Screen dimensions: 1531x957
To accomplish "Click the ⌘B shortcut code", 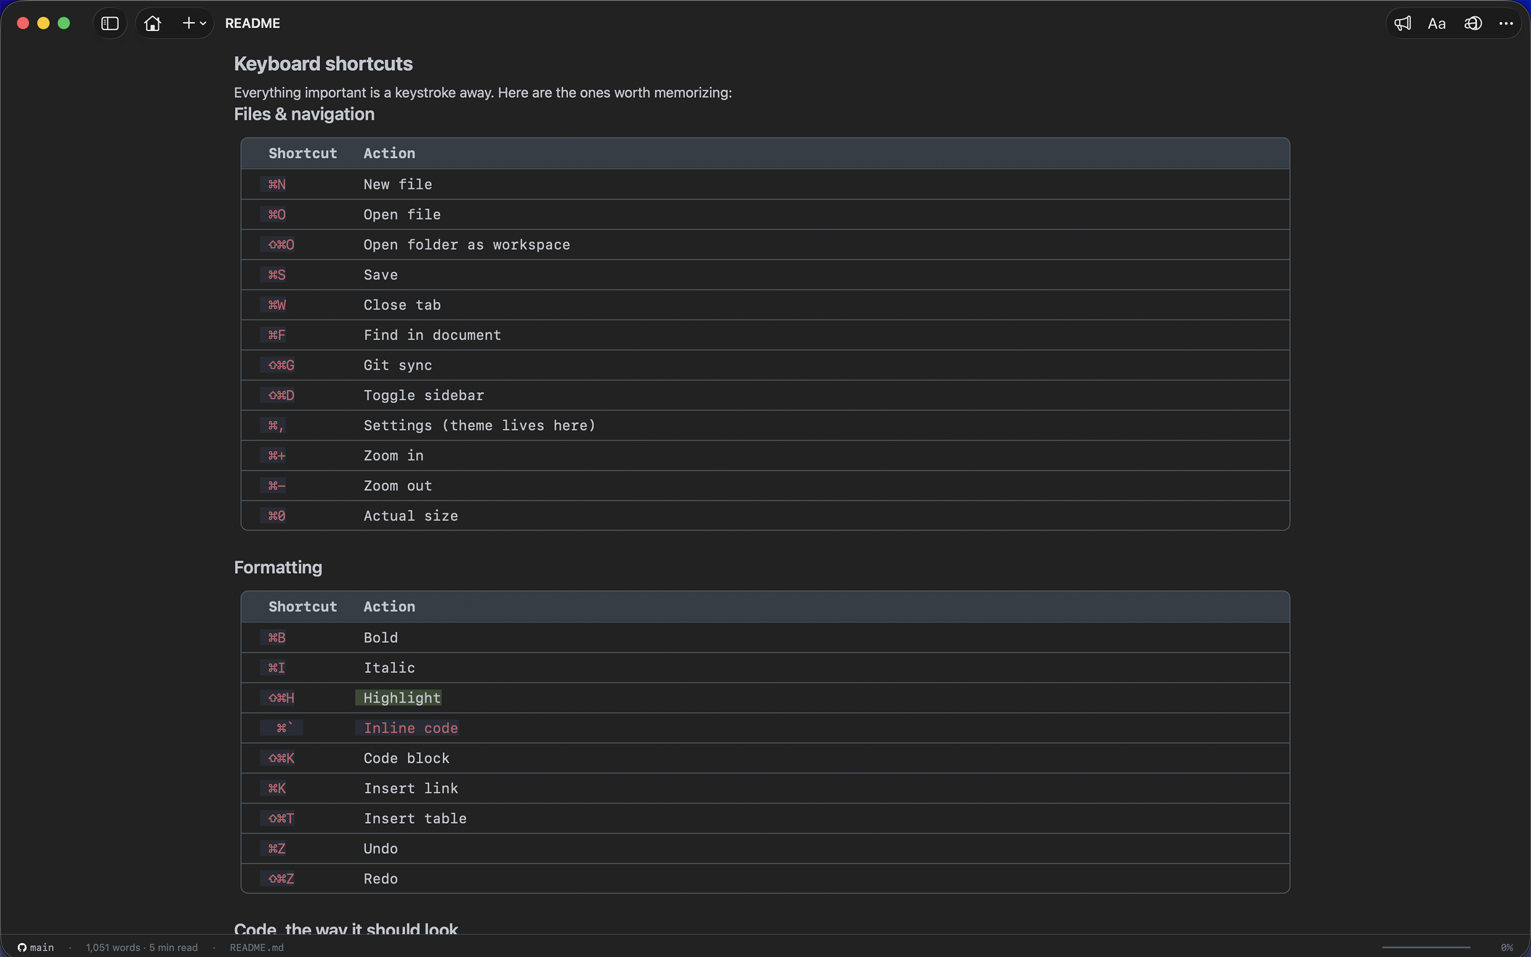I will tap(276, 637).
